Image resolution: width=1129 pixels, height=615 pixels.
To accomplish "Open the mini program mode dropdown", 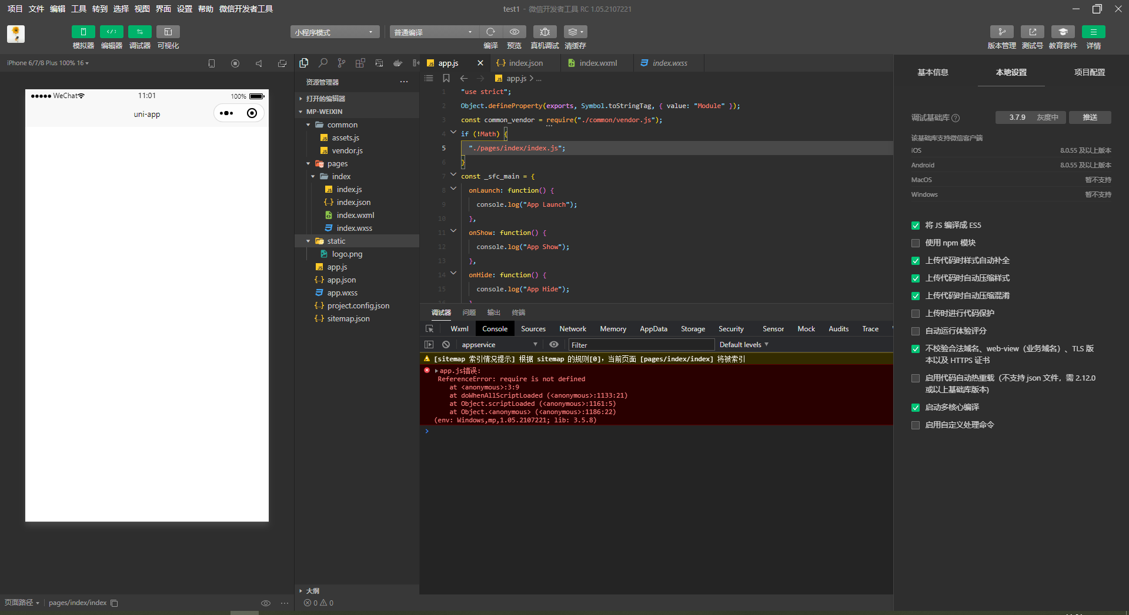I will click(335, 32).
